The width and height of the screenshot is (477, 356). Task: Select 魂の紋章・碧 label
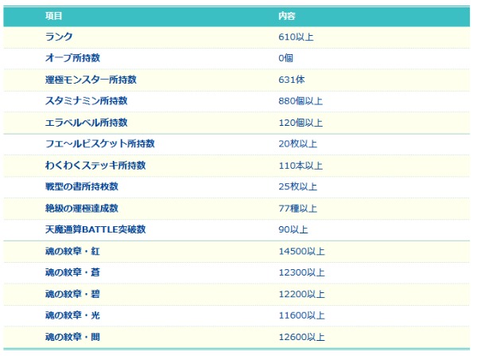click(x=72, y=294)
